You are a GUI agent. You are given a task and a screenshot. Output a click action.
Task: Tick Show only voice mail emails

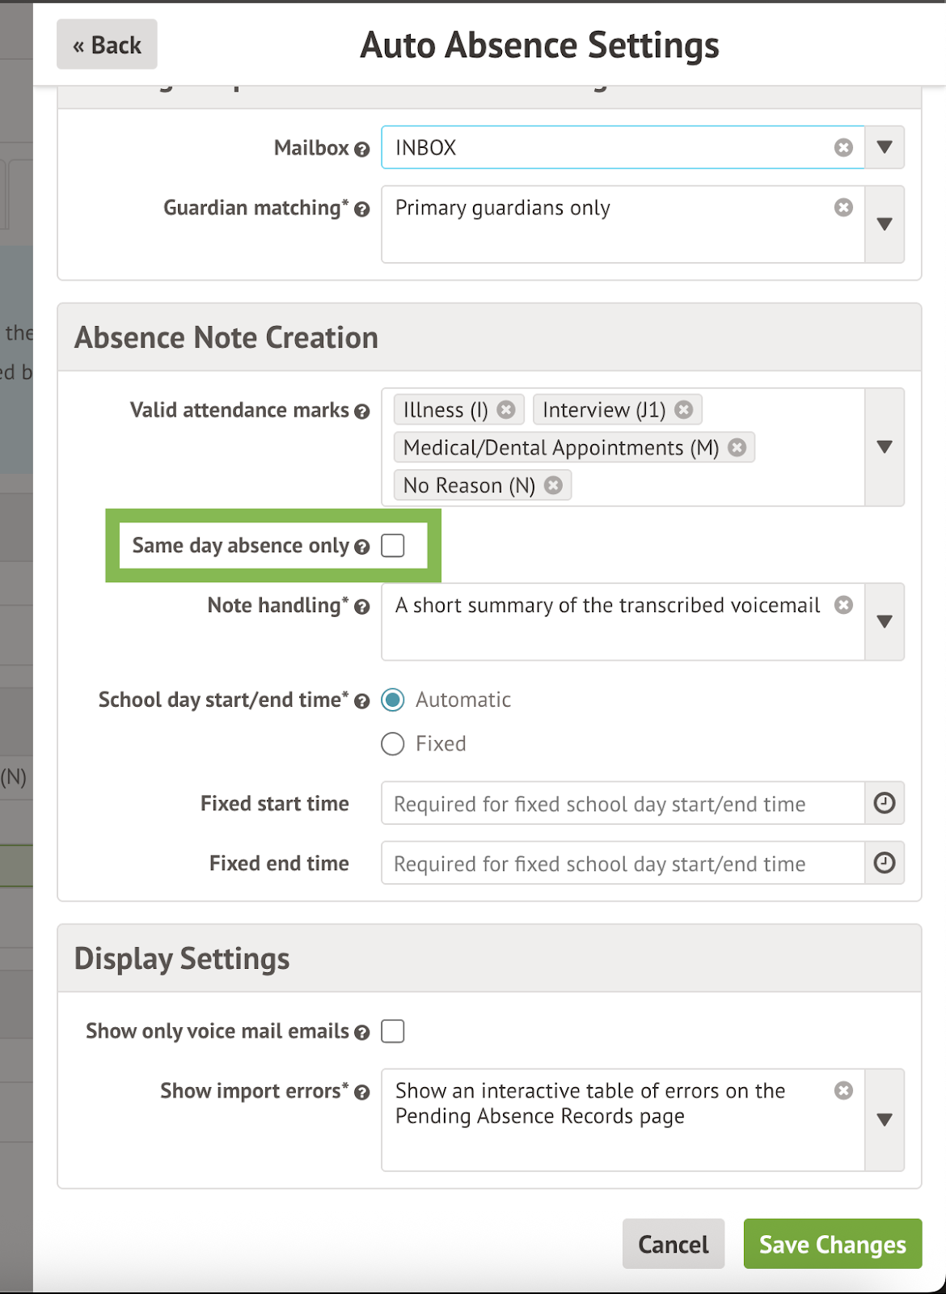[393, 1031]
